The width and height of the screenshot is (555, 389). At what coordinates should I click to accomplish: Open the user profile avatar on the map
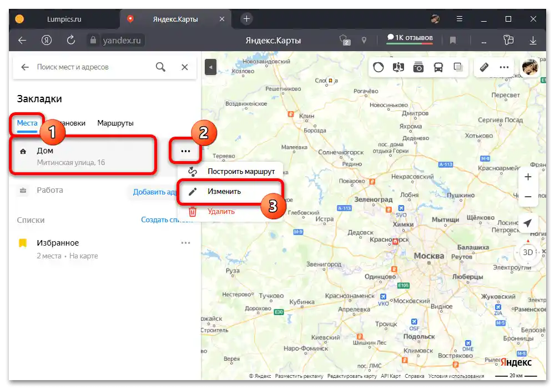click(530, 67)
